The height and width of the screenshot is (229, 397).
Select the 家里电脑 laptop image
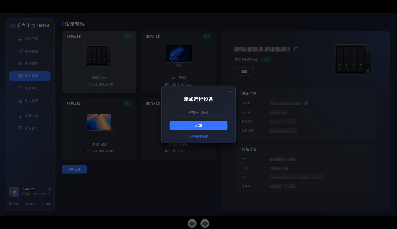(x=99, y=122)
